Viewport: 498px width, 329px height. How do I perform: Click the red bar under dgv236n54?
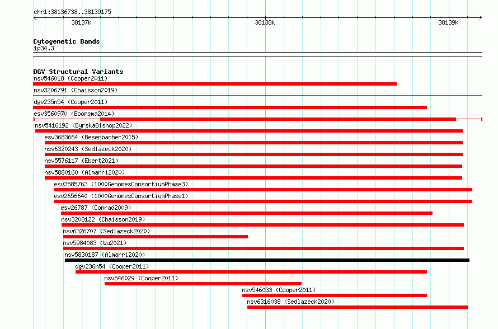point(251,272)
